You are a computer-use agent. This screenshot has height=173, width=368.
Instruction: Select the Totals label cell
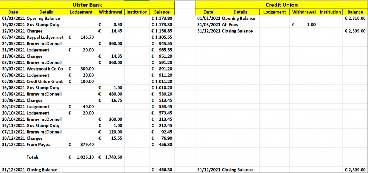pos(33,157)
